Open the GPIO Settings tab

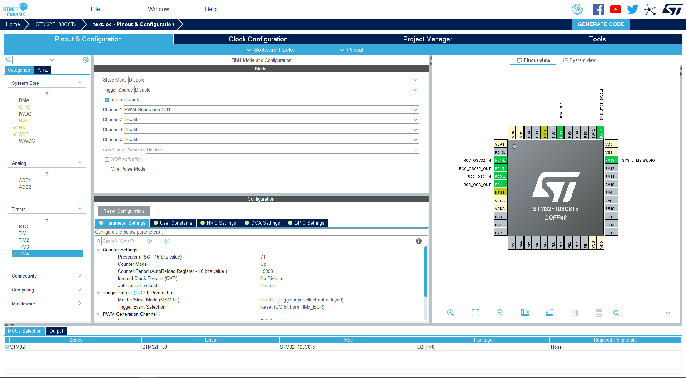[x=306, y=223]
